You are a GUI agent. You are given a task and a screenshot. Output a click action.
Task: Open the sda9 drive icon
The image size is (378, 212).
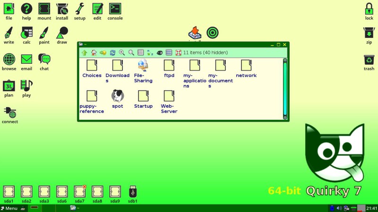pos(115,192)
